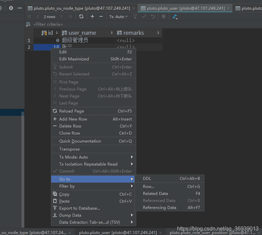Choose Edit in the context menu
The width and height of the screenshot is (262, 235).
(x=94, y=52)
